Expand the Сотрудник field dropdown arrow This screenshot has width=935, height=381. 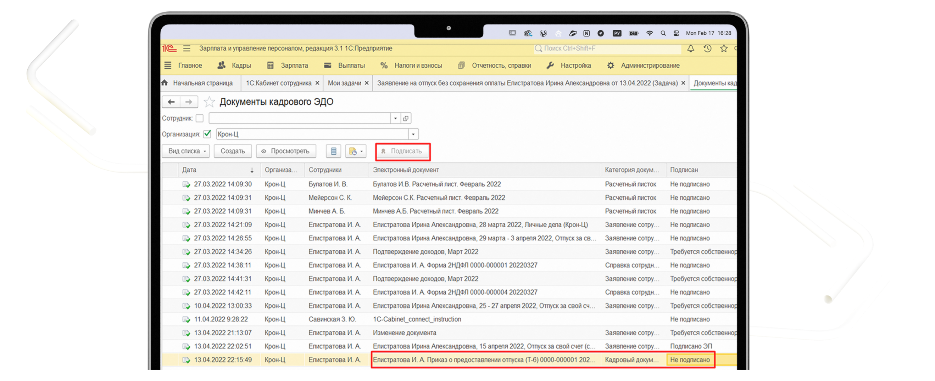coord(395,119)
